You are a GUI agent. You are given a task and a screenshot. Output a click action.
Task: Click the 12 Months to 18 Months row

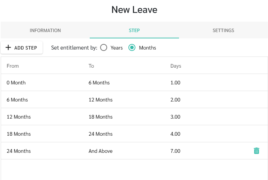[x=134, y=117]
